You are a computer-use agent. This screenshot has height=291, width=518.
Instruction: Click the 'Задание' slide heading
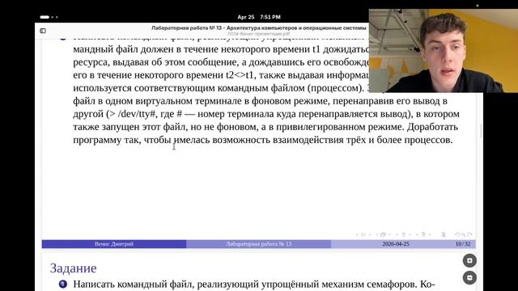click(74, 268)
